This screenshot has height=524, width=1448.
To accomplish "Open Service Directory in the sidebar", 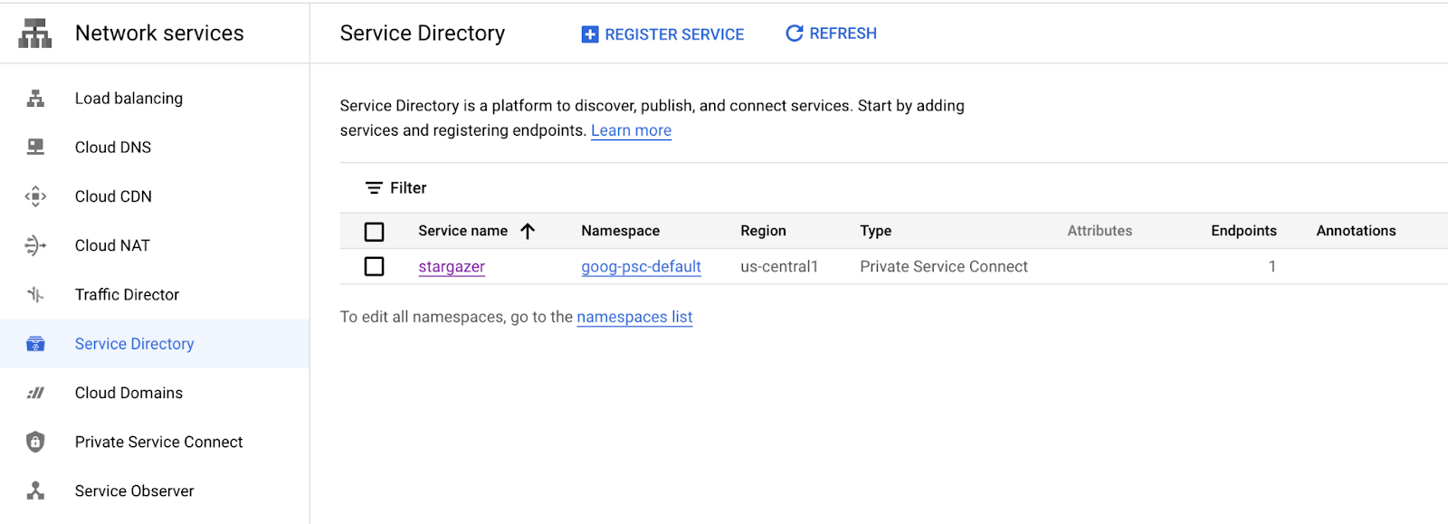I will point(134,344).
